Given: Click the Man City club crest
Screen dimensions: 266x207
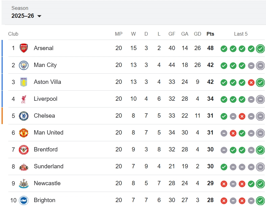Looking at the screenshot, I should pyautogui.click(x=24, y=65).
